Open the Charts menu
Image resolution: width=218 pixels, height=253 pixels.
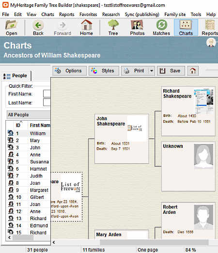(x=47, y=15)
